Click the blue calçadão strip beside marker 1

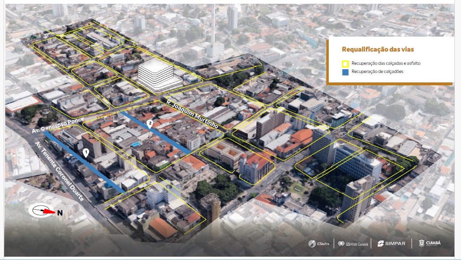point(85,163)
